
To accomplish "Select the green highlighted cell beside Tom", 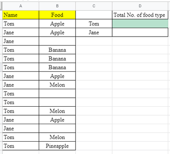I will [x=140, y=23].
